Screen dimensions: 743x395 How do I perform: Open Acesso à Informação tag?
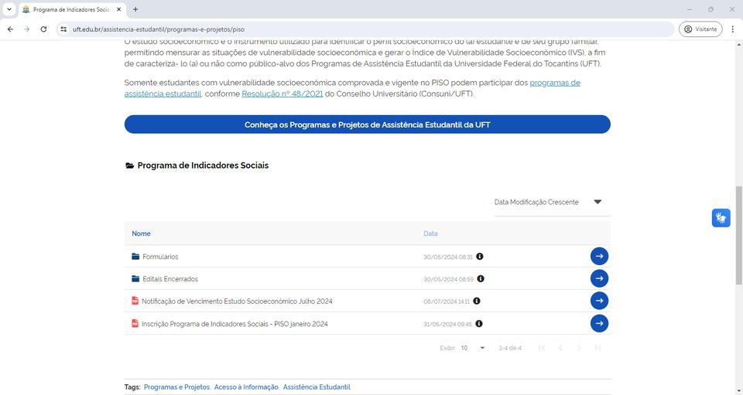pyautogui.click(x=246, y=387)
